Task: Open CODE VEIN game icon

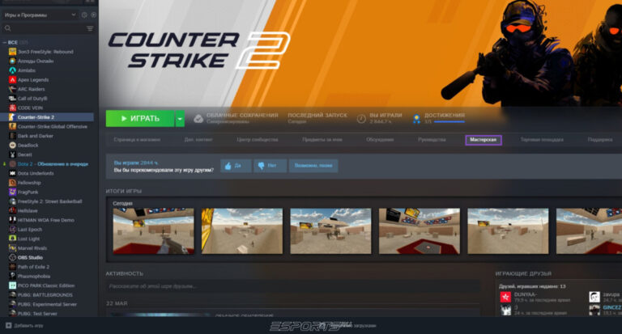Action: [12, 108]
